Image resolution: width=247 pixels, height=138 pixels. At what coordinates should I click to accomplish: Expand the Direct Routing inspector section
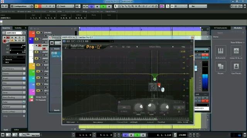(x=14, y=97)
